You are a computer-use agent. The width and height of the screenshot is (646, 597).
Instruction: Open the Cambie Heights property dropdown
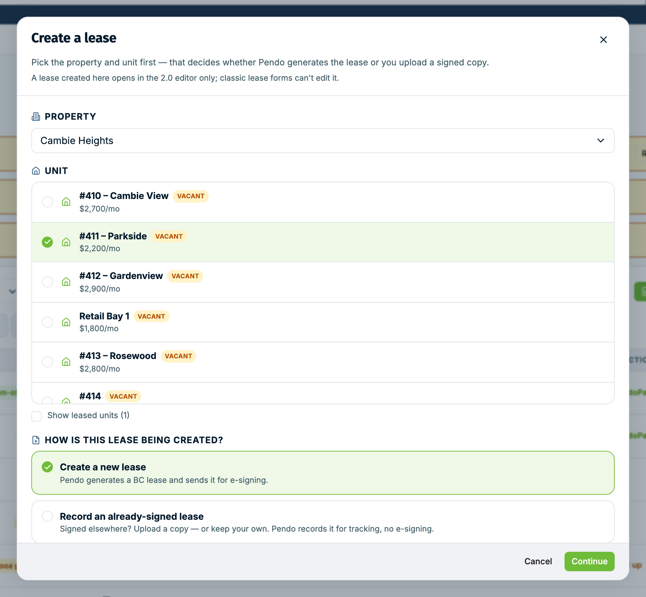(323, 141)
